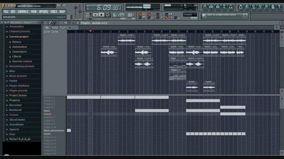Click the tempo display field
284x159 pixels.
pos(118,15)
